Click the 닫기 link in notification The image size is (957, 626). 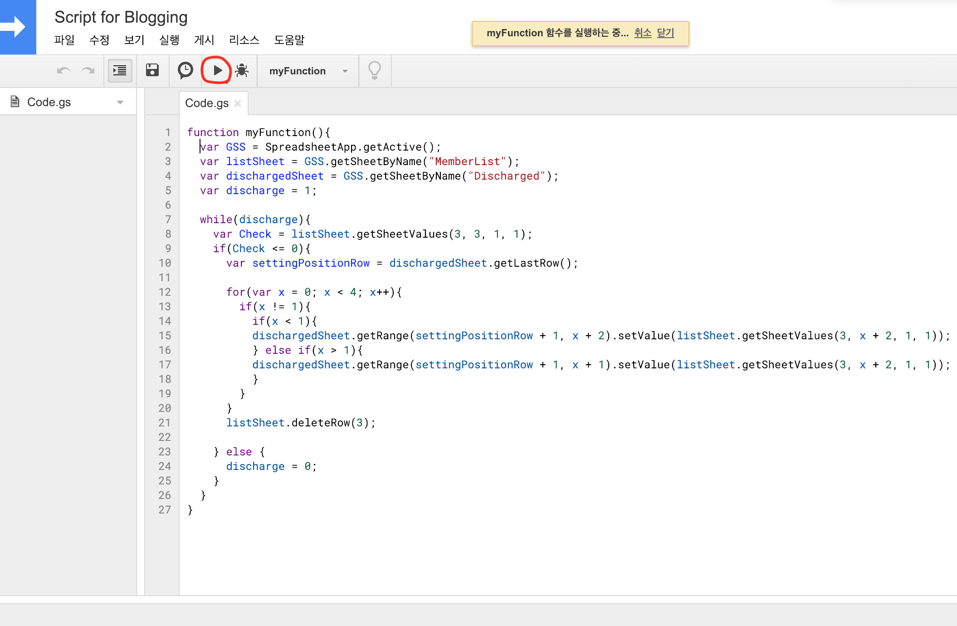click(665, 33)
